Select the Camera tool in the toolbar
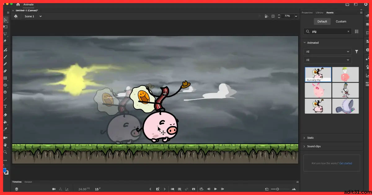This screenshot has height=195, width=372. (x=5, y=138)
